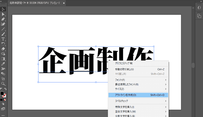The image size is (203, 117).
Task: Select the Paintbrush tool
Action: [x=3, y=34]
